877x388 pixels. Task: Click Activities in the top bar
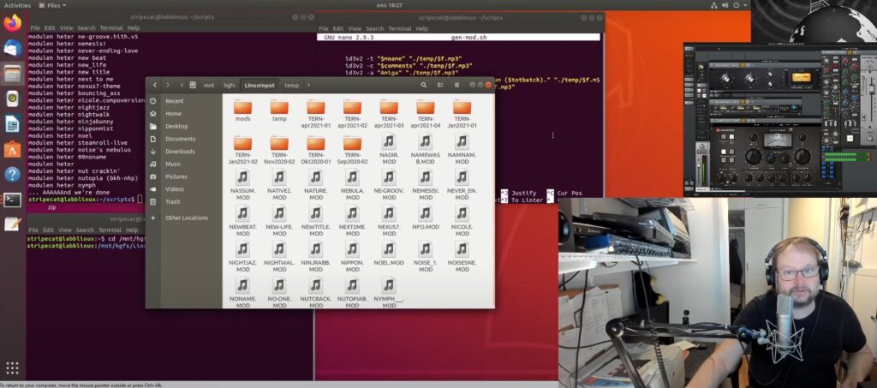click(x=17, y=5)
